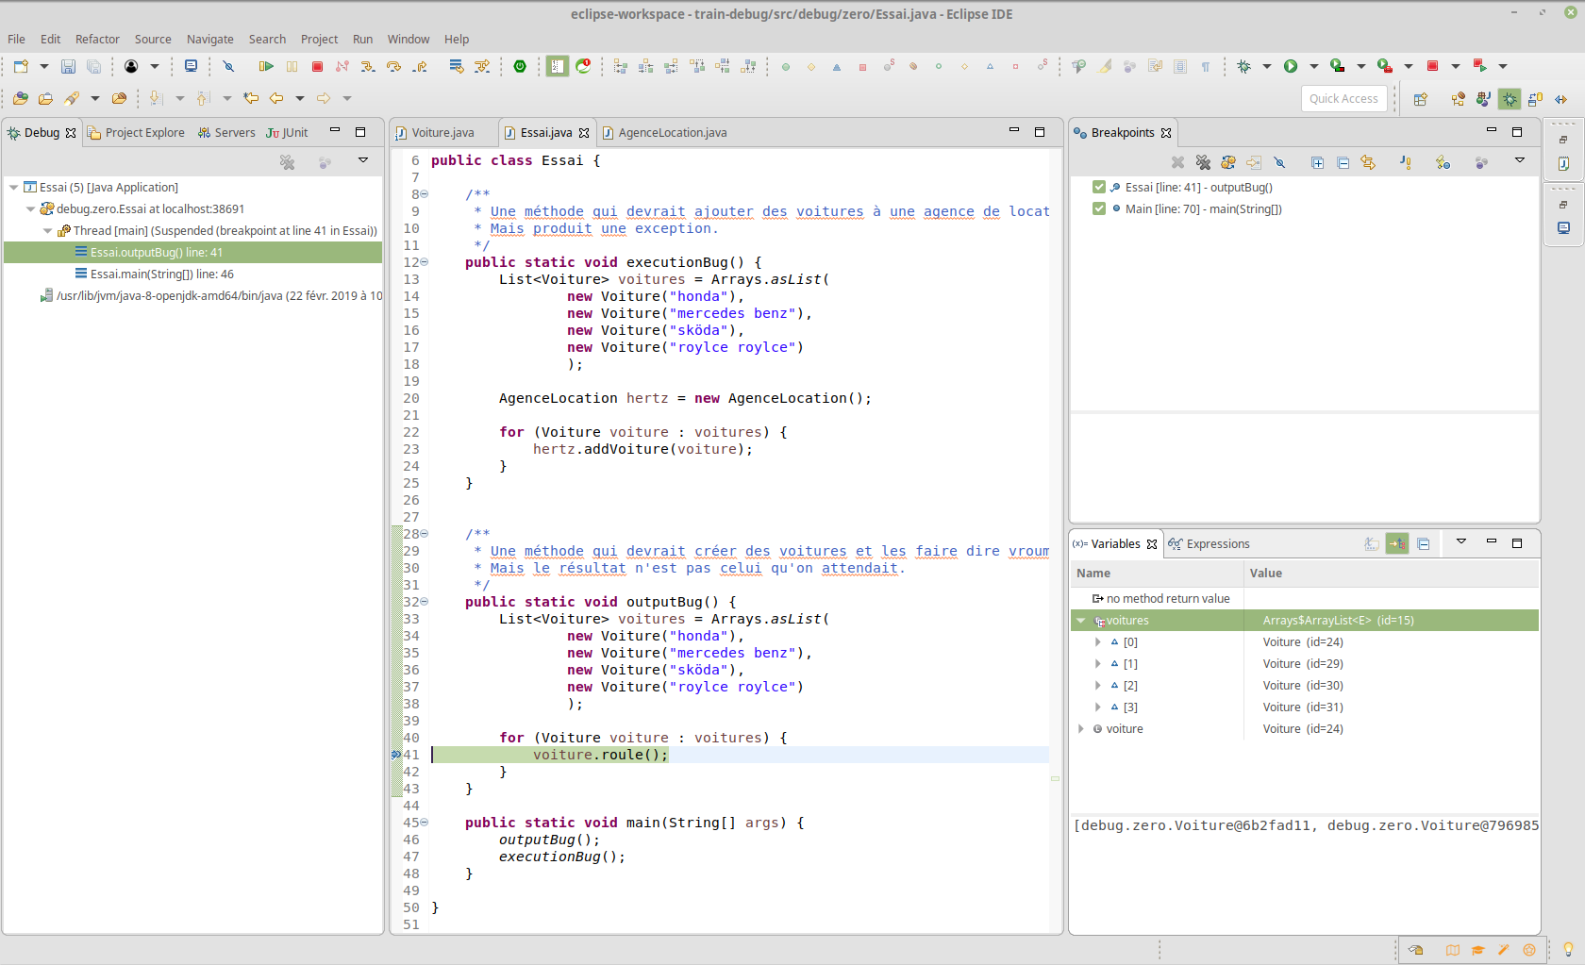1585x965 pixels.
Task: Click the Resume debug button
Action: (266, 66)
